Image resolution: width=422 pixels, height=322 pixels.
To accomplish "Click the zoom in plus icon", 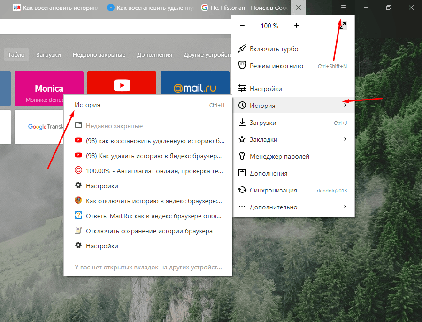I will coord(297,25).
